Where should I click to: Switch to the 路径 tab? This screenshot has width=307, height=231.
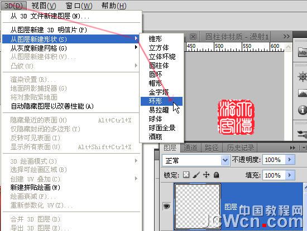pyautogui.click(x=212, y=148)
